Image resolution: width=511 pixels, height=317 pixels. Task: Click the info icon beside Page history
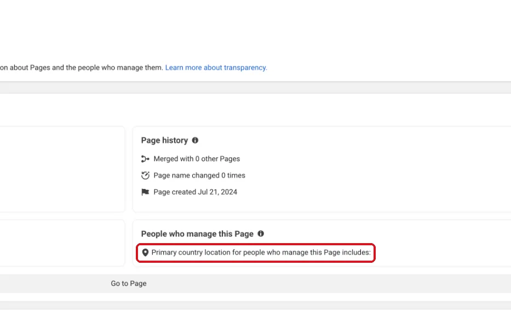tap(195, 140)
